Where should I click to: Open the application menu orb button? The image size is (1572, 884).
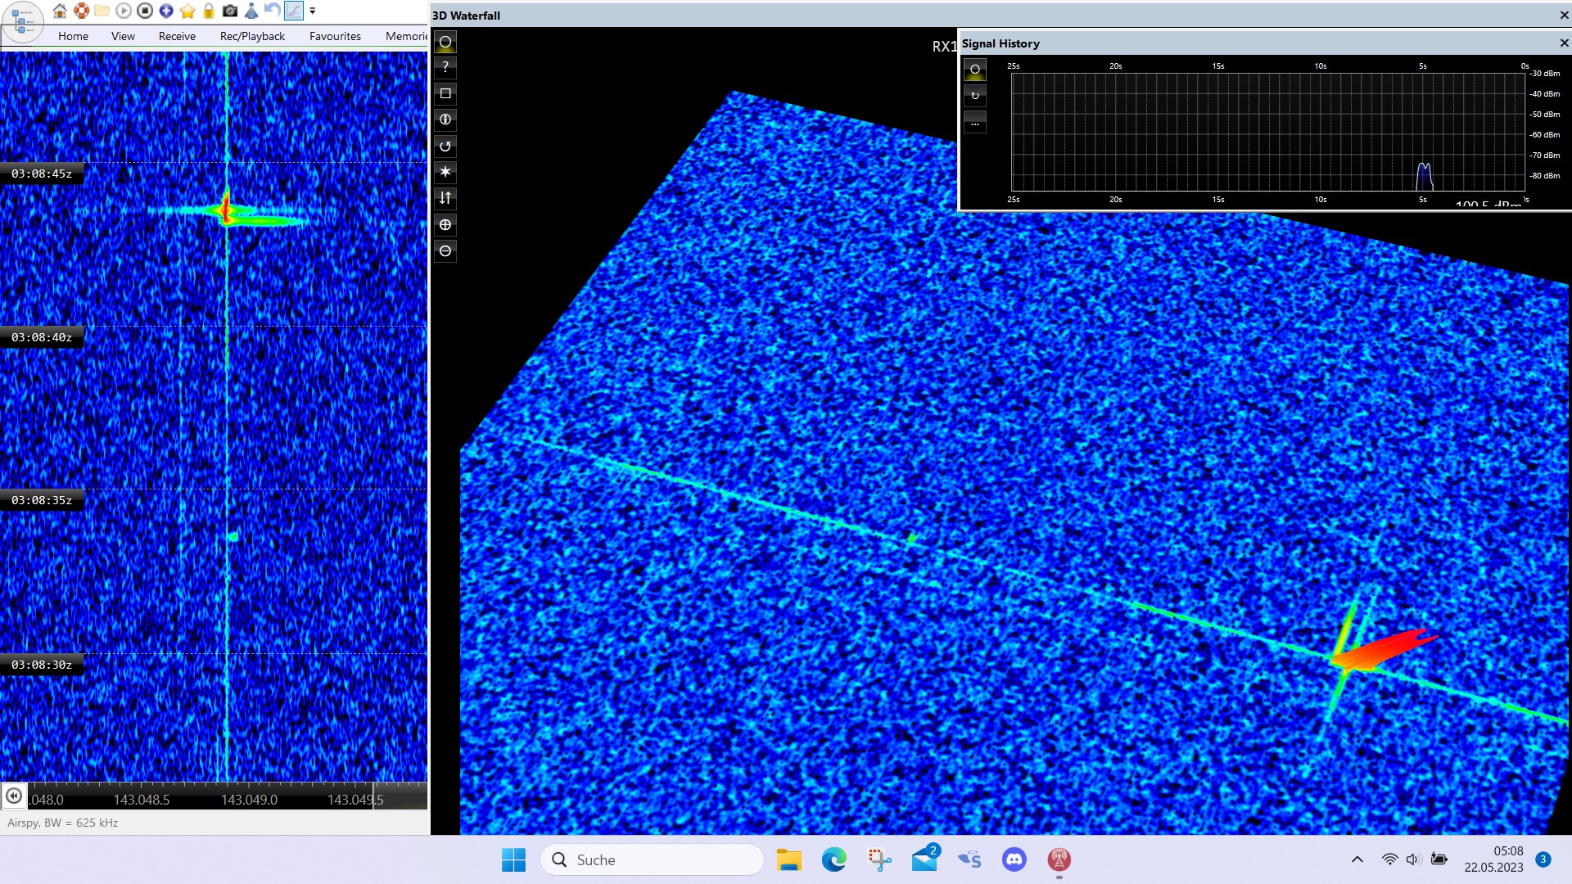coord(22,21)
